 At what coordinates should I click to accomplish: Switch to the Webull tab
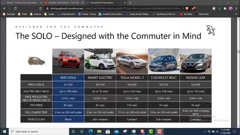point(22,3)
